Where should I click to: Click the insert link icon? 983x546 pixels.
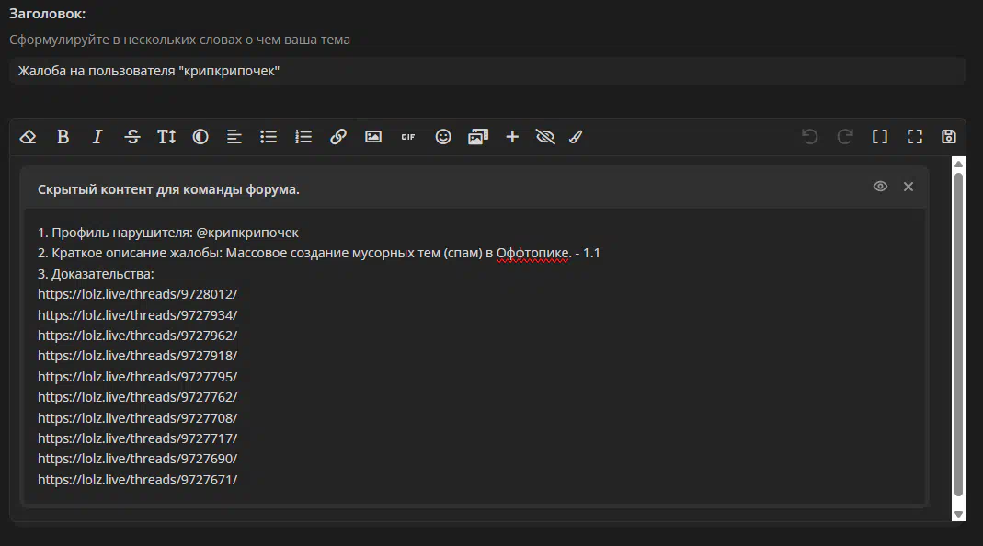point(338,137)
